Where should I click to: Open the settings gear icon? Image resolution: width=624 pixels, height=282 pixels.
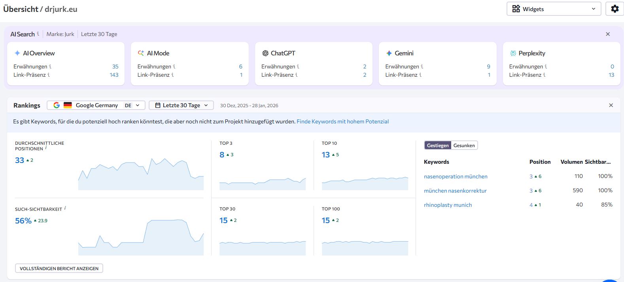(615, 9)
